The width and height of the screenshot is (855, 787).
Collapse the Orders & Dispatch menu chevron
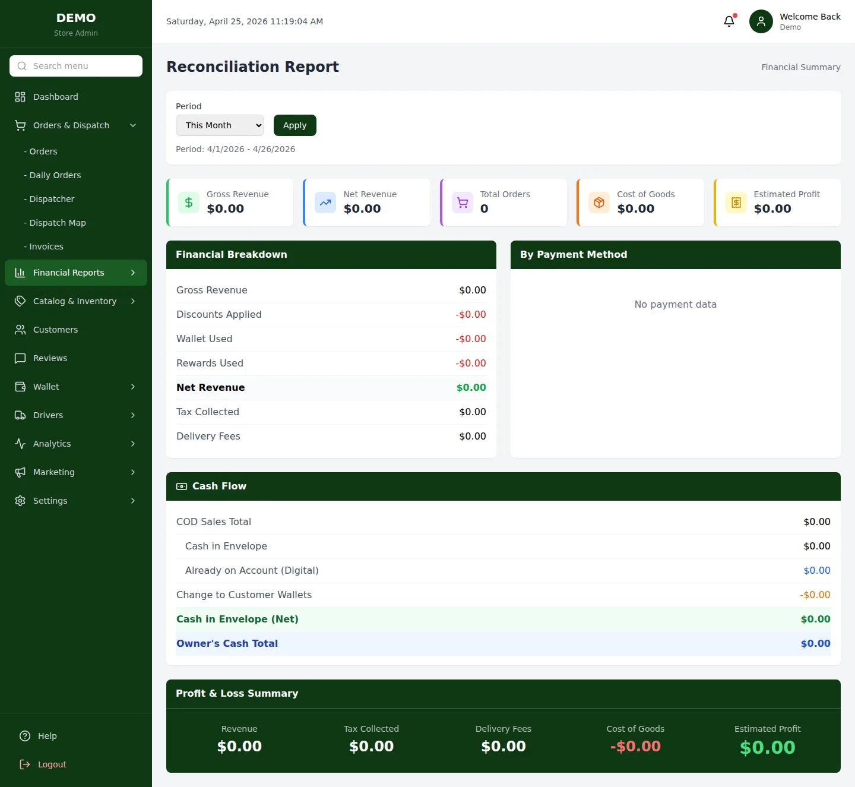[x=133, y=125]
